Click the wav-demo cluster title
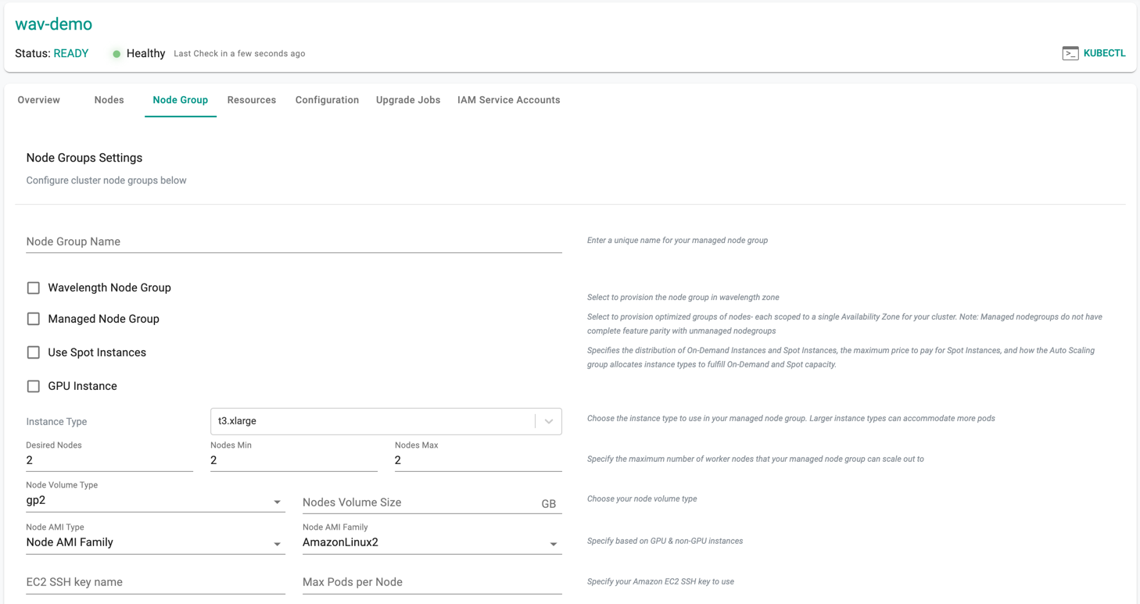This screenshot has width=1140, height=604. point(54,24)
